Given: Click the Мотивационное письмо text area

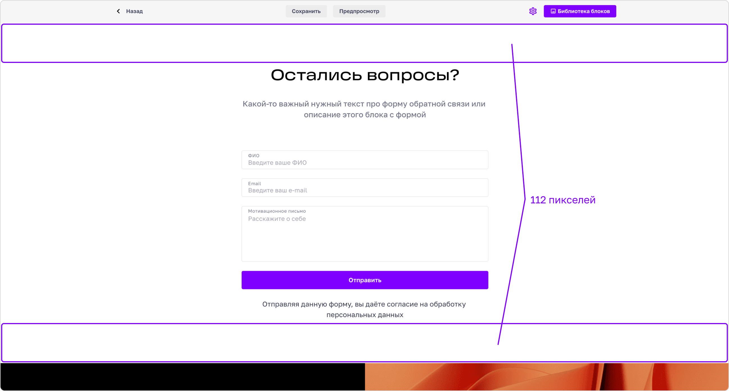Looking at the screenshot, I should coord(365,233).
